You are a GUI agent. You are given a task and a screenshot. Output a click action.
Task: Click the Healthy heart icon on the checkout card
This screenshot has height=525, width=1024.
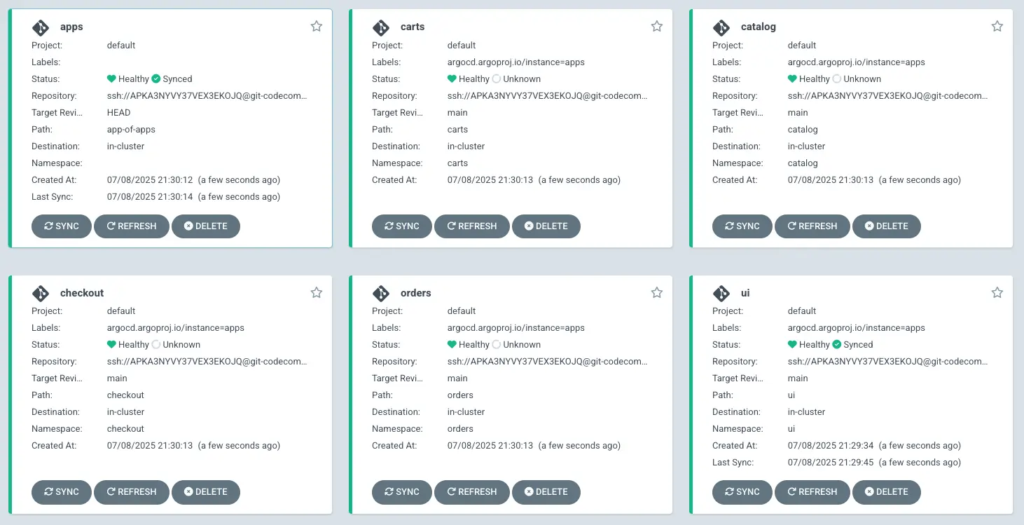click(x=112, y=344)
